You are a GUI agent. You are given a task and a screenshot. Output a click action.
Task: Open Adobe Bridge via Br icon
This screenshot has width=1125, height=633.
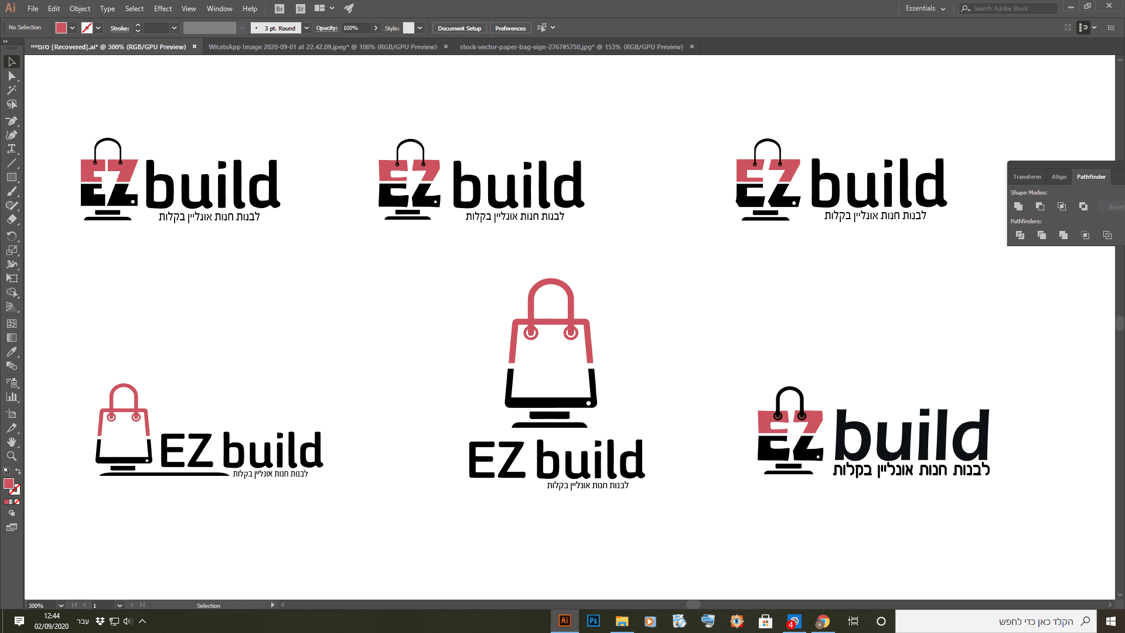(279, 9)
